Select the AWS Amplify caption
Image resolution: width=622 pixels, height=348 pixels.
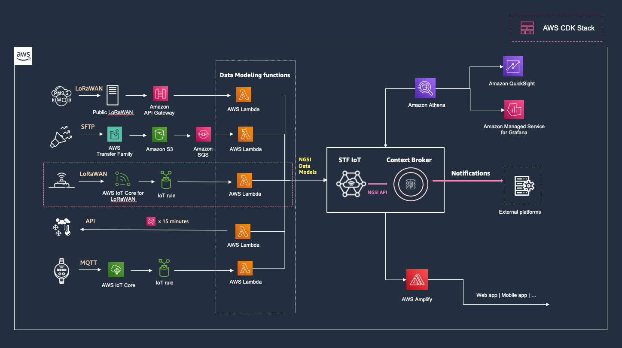tap(417, 299)
